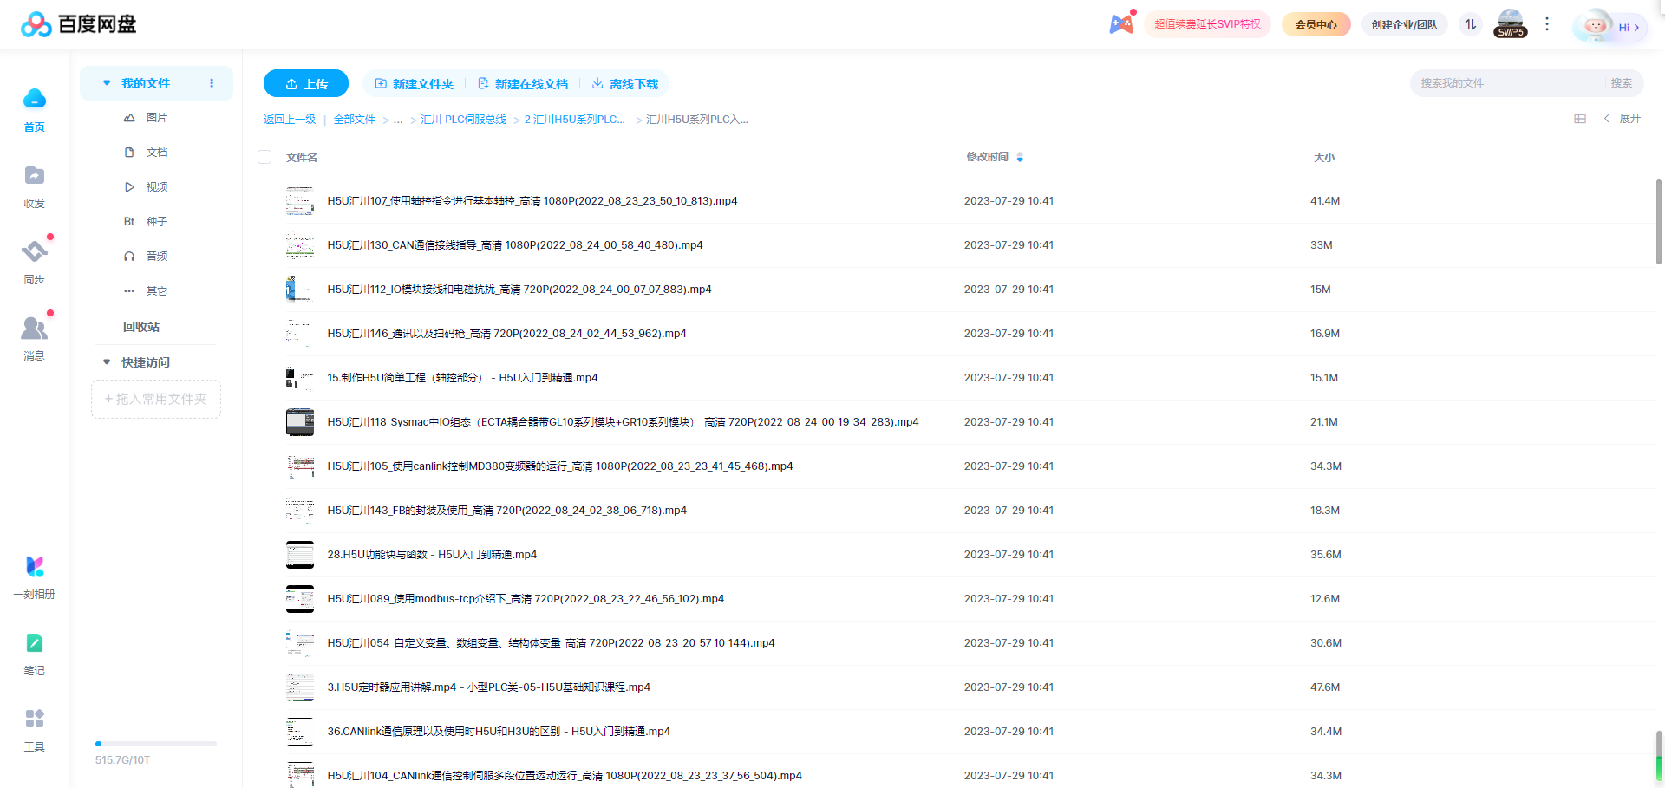The image size is (1665, 788).
Task: Sort by 修改时间 arrow
Action: click(x=1020, y=158)
